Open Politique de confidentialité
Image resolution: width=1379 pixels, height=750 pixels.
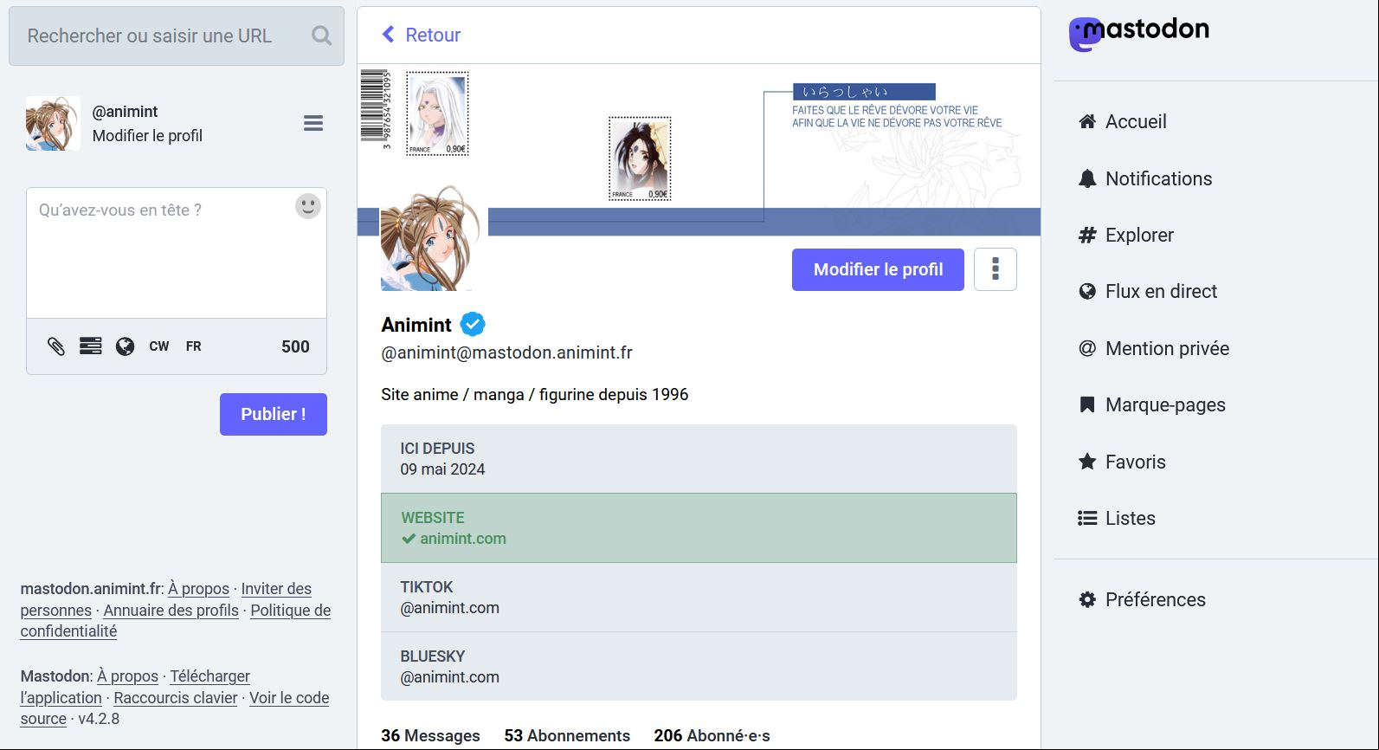[176, 621]
